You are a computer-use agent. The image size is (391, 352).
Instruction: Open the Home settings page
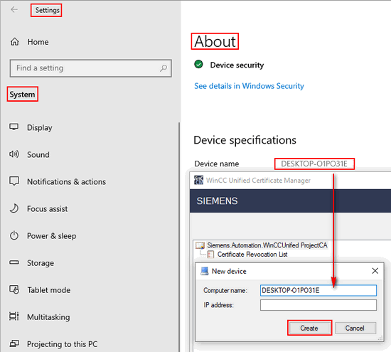click(x=38, y=42)
